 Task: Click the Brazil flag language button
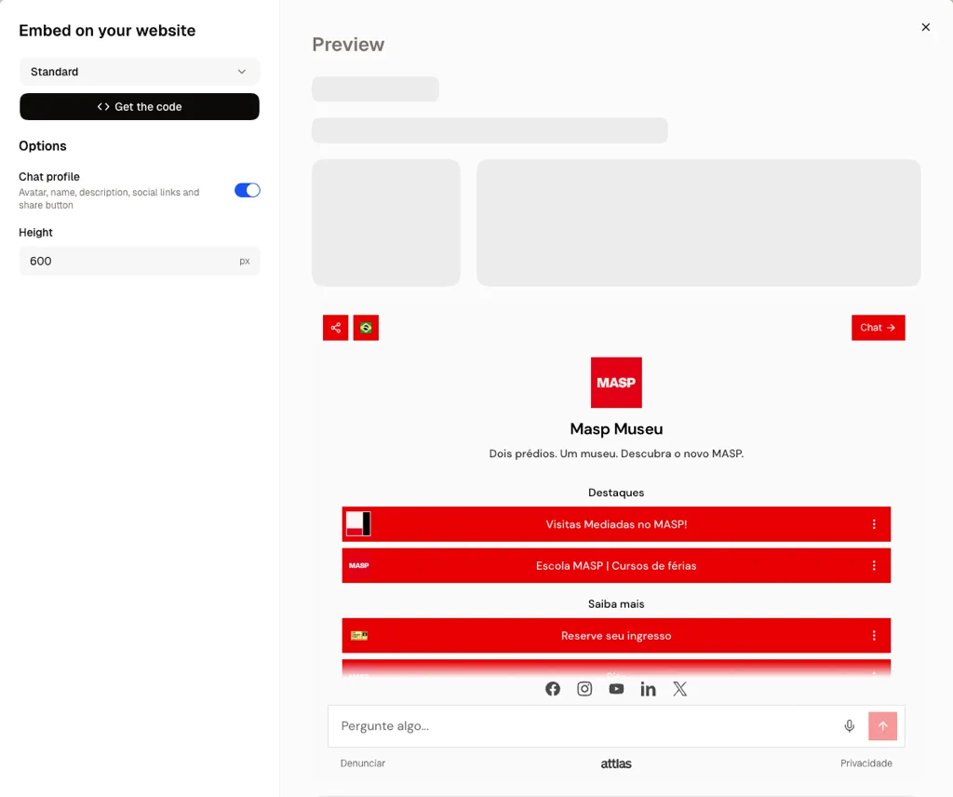366,328
